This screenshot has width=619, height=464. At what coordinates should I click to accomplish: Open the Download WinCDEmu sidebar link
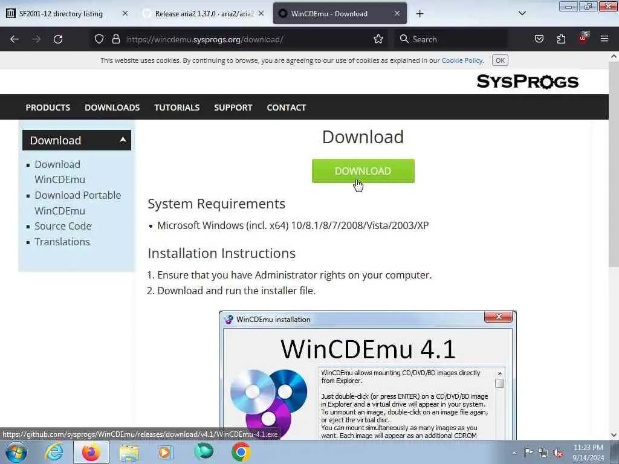click(x=60, y=172)
